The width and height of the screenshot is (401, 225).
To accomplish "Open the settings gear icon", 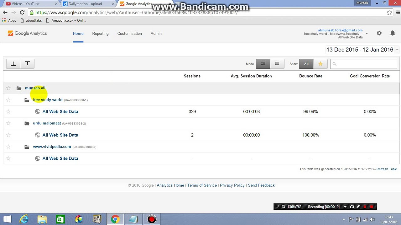I will [379, 33].
